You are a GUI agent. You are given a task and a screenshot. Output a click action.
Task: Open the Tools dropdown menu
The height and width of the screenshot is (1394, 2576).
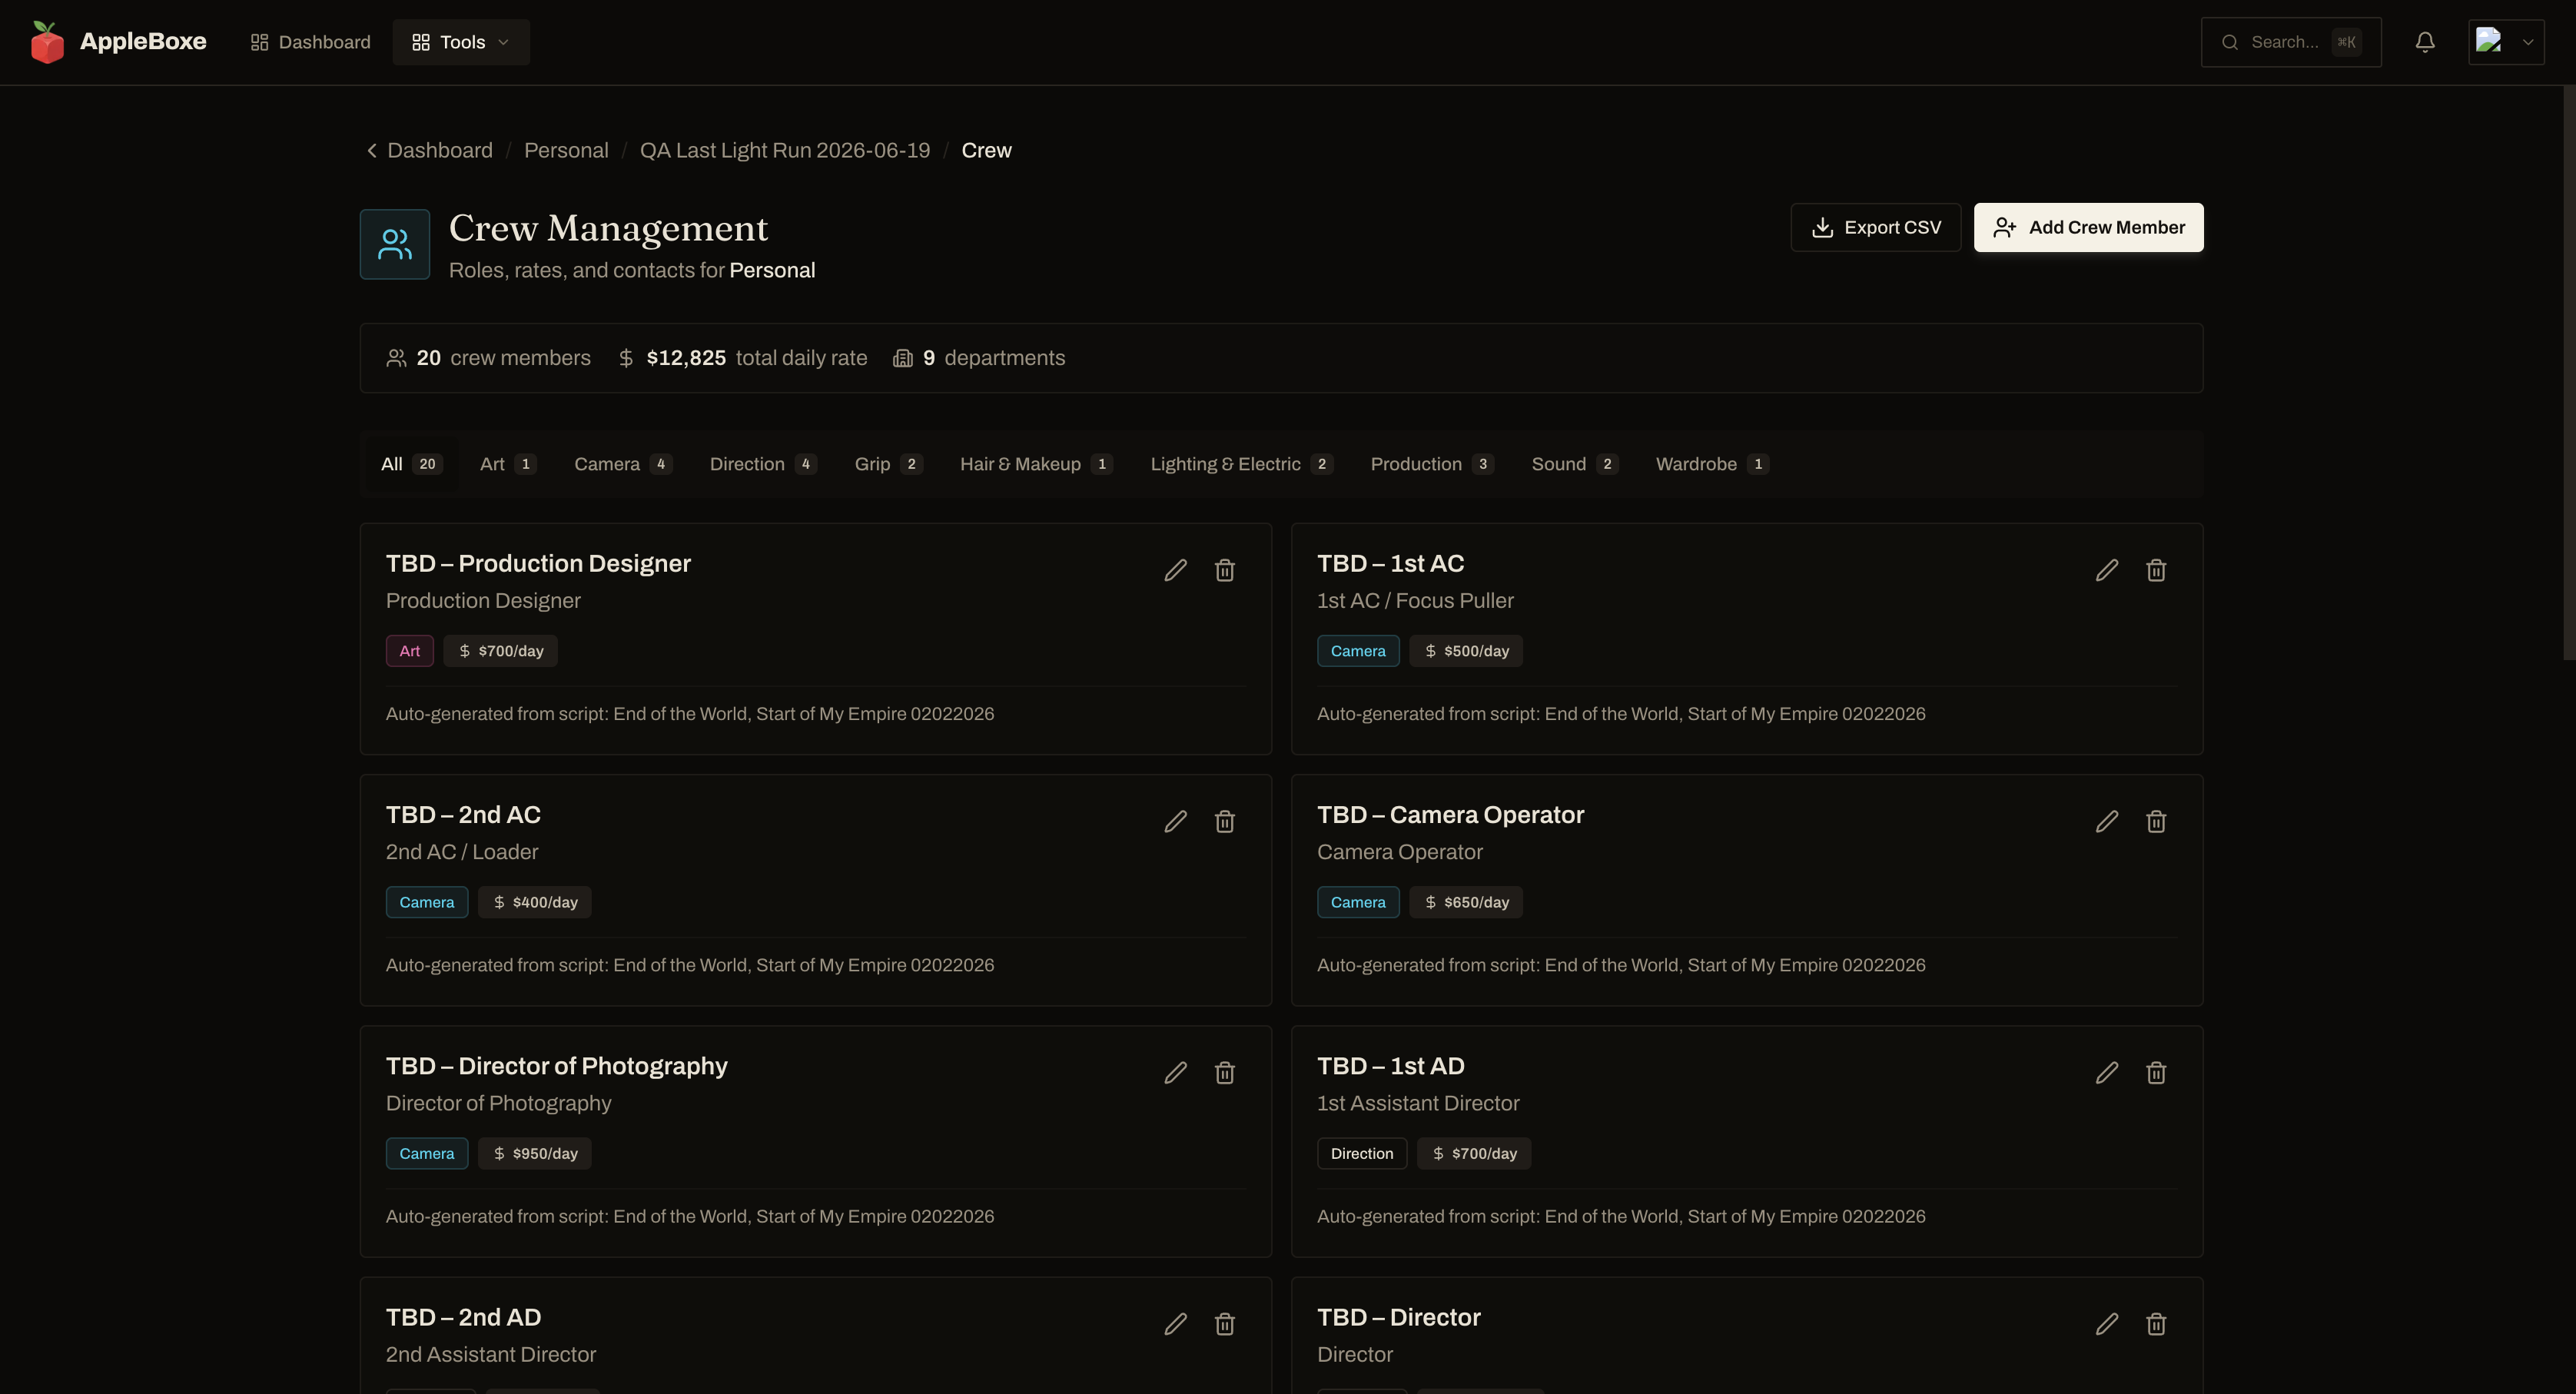coord(461,42)
